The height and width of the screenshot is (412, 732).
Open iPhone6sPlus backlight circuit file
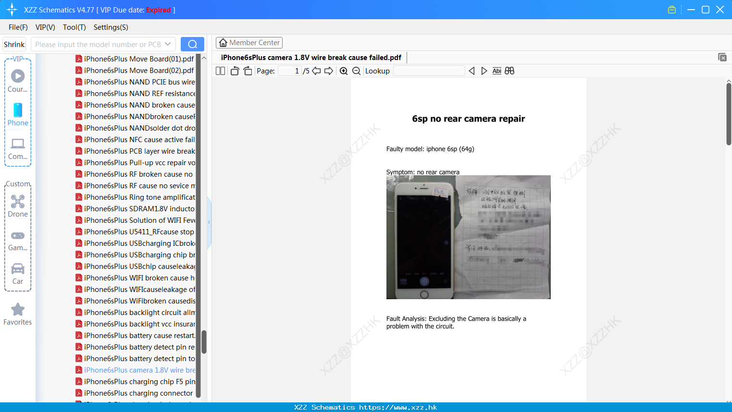coord(135,313)
